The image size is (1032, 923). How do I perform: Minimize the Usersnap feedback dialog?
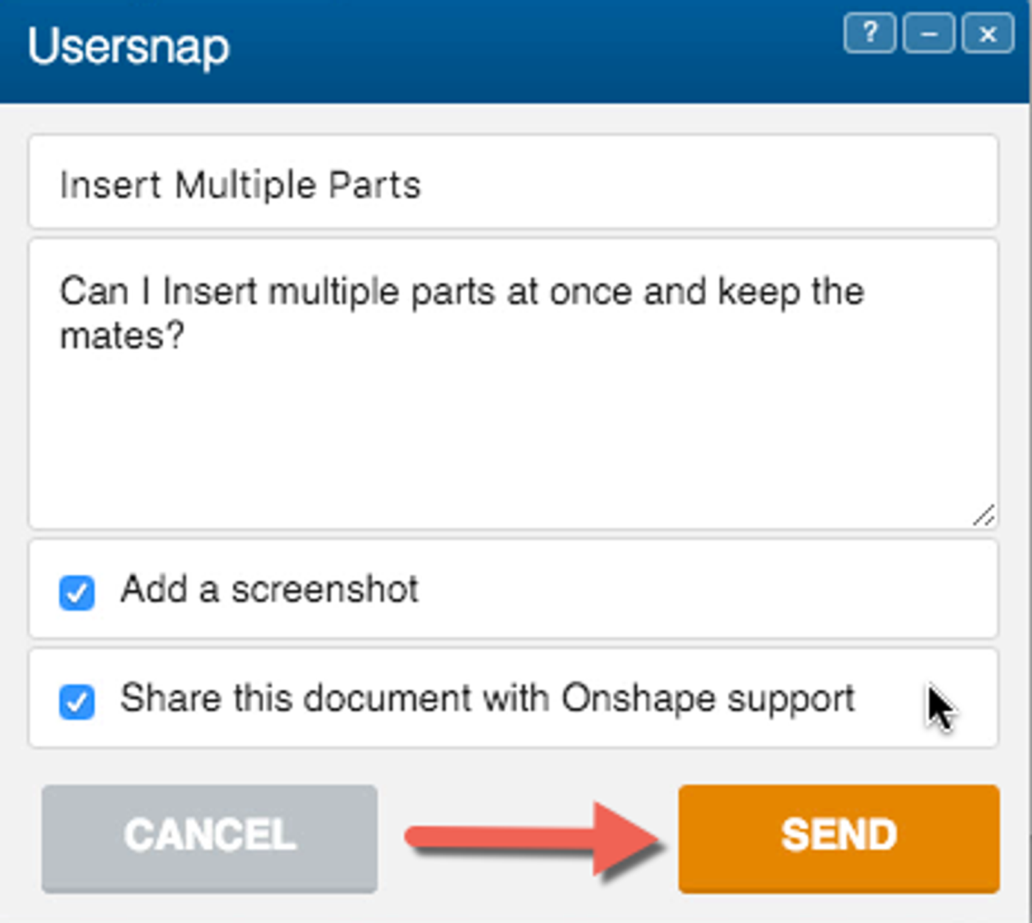point(929,34)
